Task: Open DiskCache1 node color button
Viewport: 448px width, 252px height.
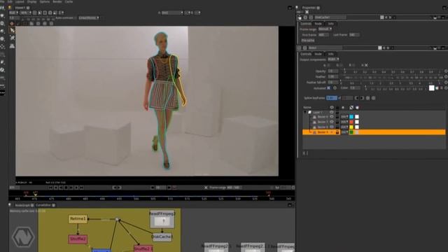Action: [382, 17]
